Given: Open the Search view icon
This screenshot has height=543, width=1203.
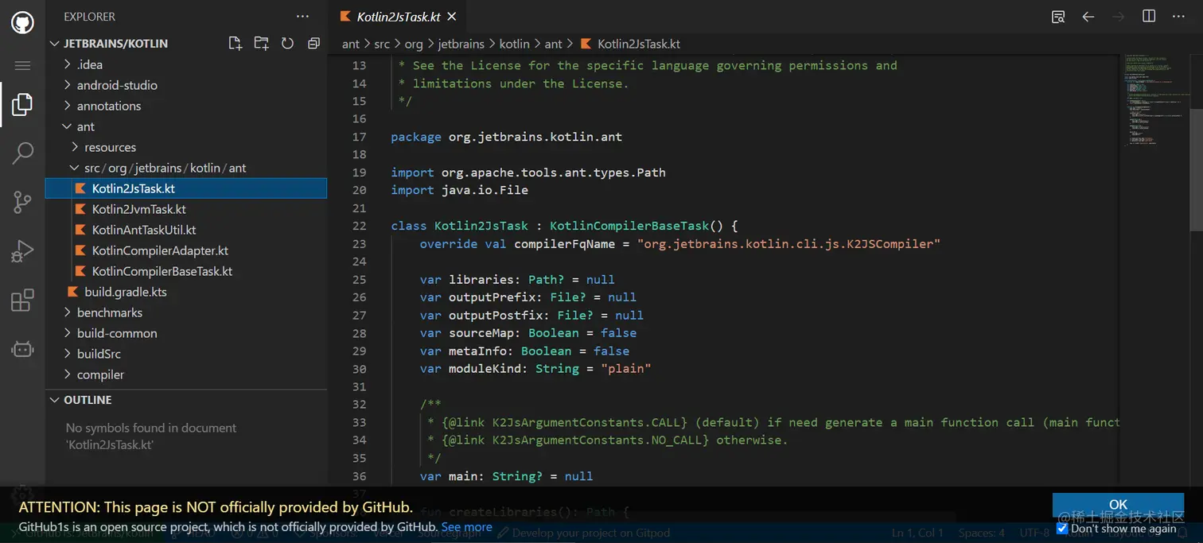Looking at the screenshot, I should (22, 153).
